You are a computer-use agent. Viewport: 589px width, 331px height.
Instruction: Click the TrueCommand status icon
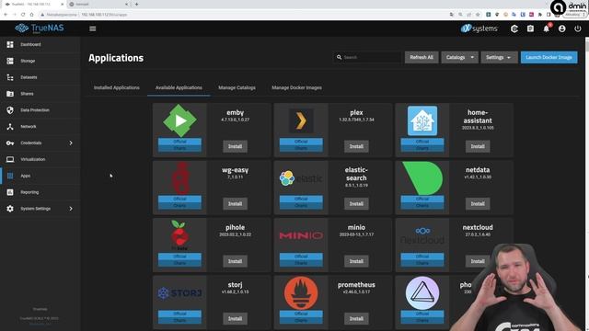point(514,29)
